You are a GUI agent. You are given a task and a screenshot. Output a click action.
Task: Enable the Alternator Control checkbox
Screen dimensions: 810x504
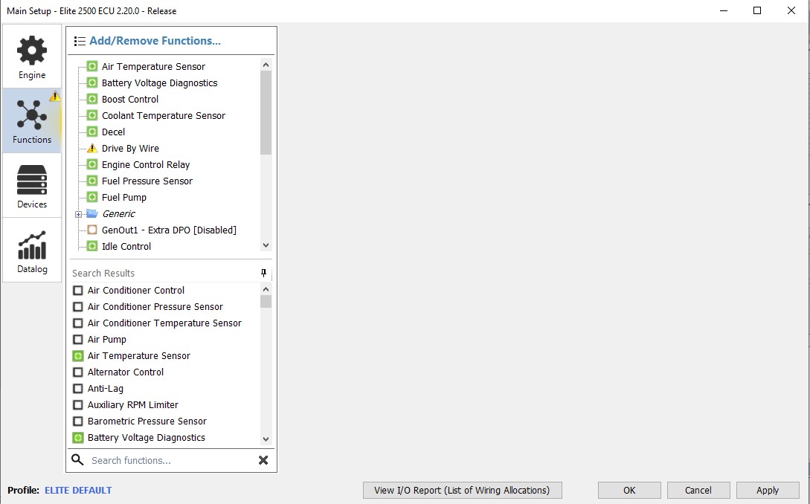[x=78, y=372]
